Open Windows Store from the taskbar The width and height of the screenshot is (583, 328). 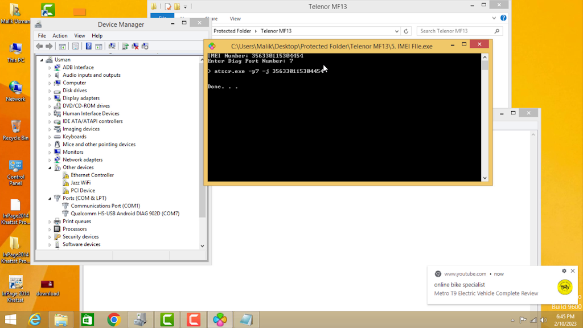(x=88, y=320)
